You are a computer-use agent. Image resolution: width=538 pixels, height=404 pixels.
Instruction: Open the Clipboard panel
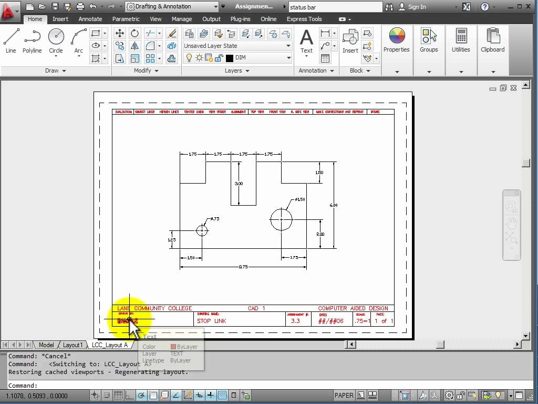(493, 50)
